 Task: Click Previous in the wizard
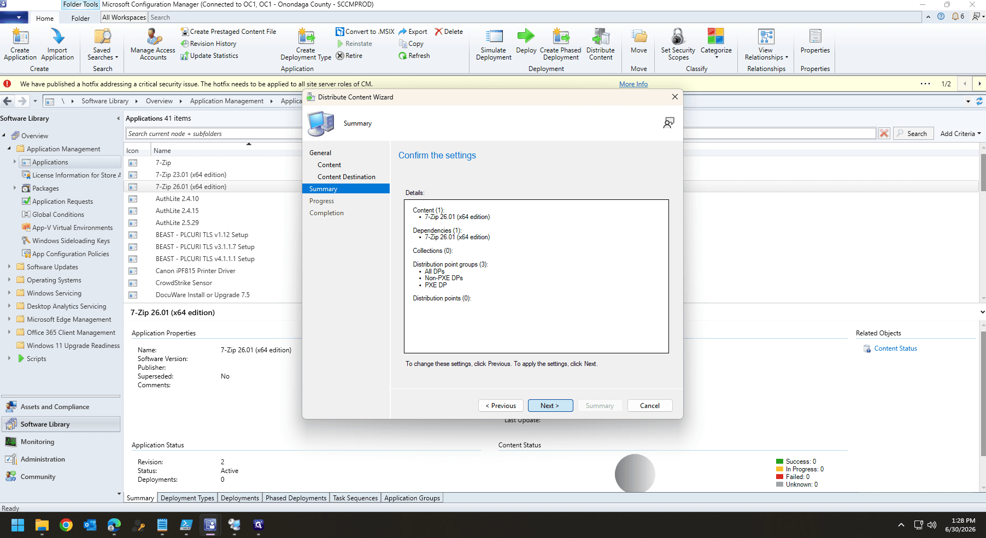[x=501, y=406]
